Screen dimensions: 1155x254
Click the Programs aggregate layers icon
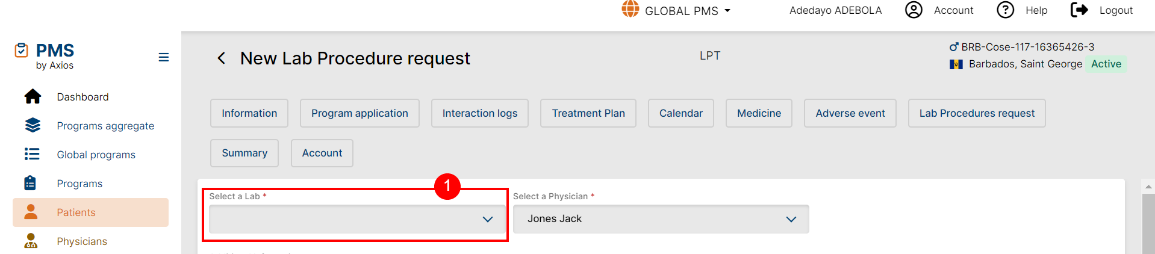point(33,125)
